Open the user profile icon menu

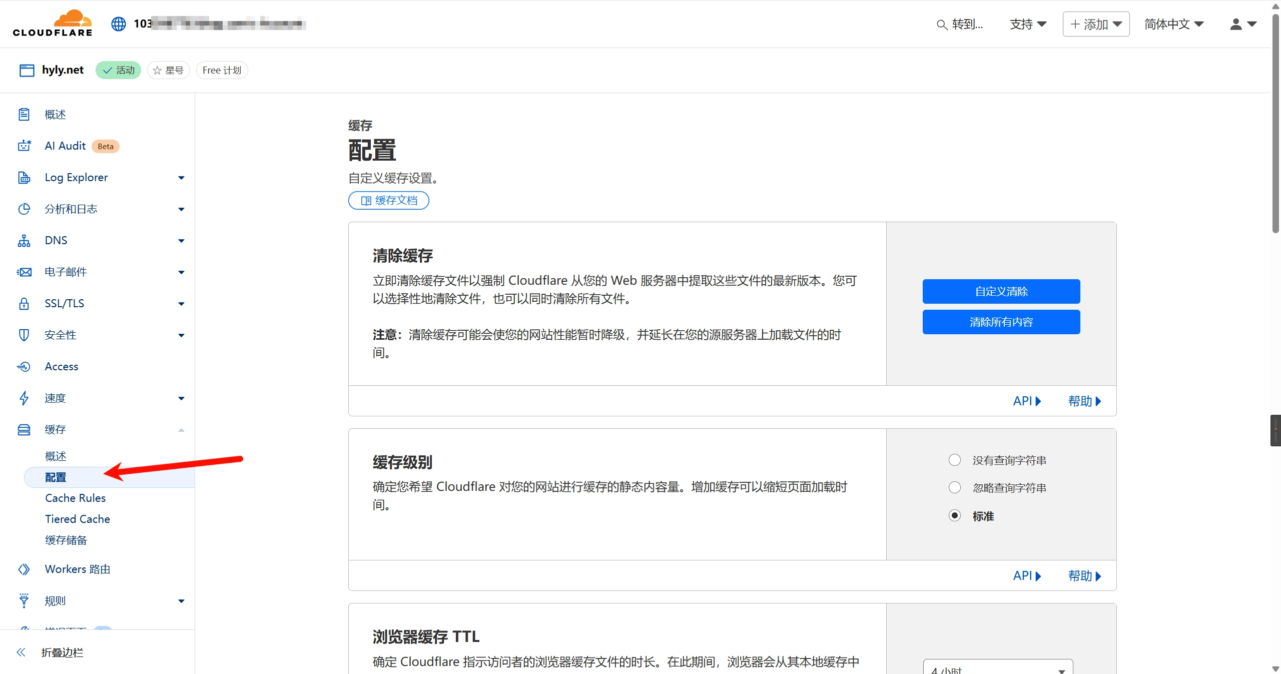[1243, 24]
